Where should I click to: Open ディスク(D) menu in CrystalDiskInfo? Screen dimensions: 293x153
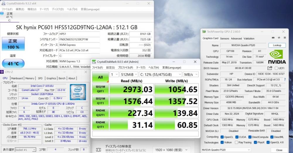point(58,9)
